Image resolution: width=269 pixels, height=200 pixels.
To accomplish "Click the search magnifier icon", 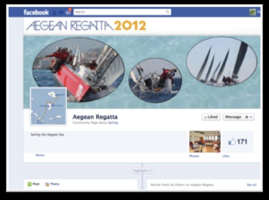I will pyautogui.click(x=167, y=12).
